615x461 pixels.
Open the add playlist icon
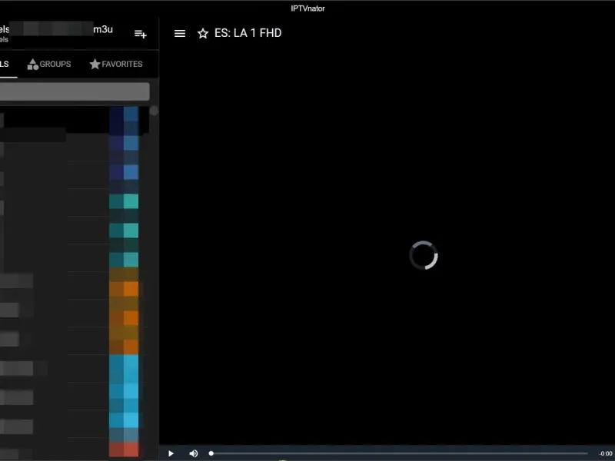pyautogui.click(x=141, y=34)
